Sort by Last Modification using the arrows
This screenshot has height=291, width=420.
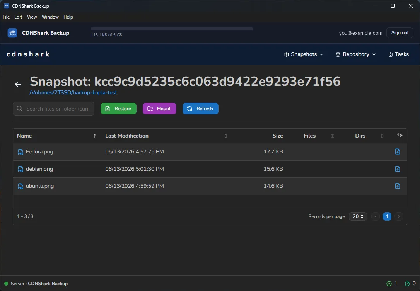coord(226,136)
